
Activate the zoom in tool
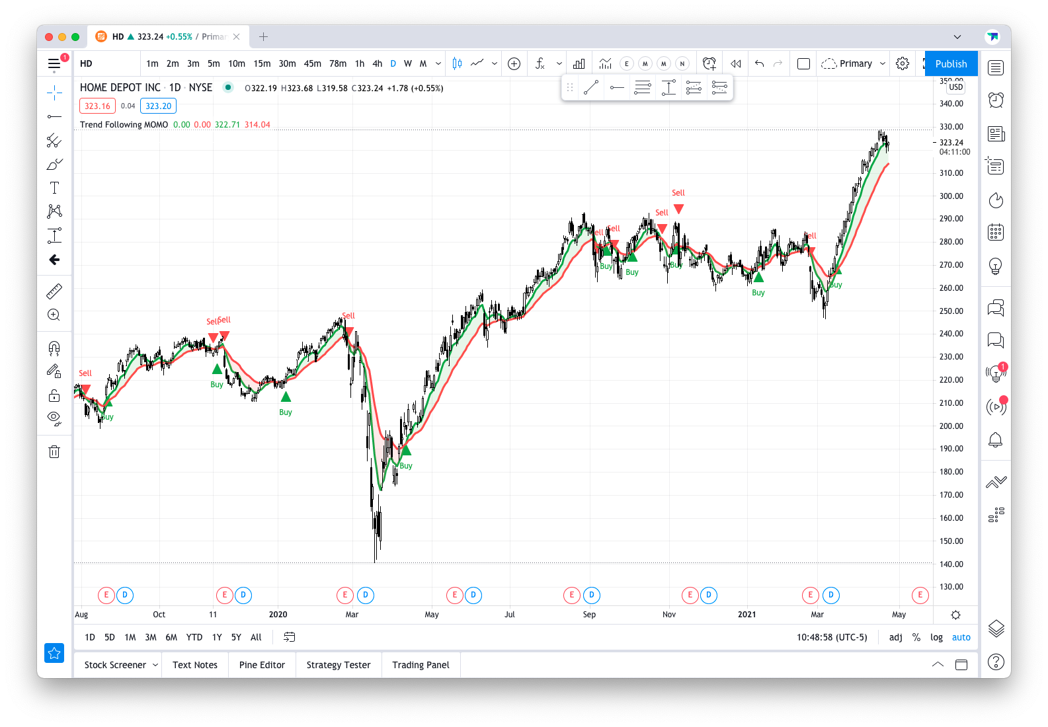(x=54, y=315)
